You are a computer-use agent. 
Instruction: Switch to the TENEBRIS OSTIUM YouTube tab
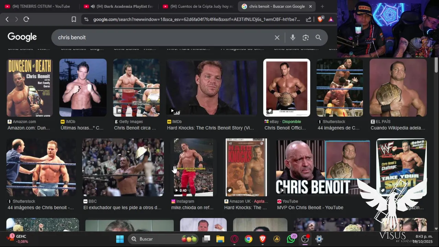[x=38, y=6]
